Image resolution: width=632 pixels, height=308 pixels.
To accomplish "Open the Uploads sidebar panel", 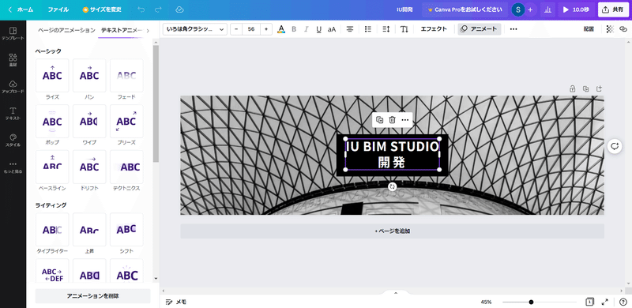I will pyautogui.click(x=13, y=87).
